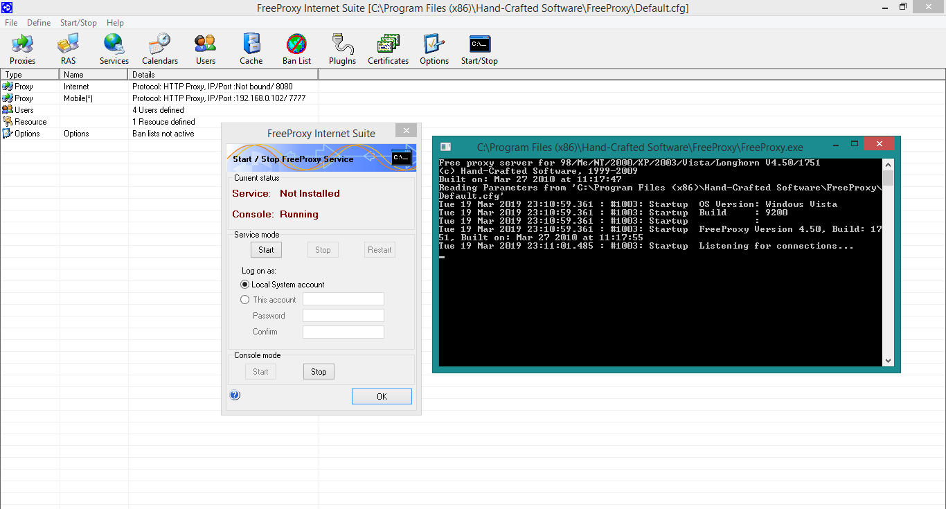Click the console window scrollbar thumb
Viewport: 946px width, 509px height.
pyautogui.click(x=889, y=179)
